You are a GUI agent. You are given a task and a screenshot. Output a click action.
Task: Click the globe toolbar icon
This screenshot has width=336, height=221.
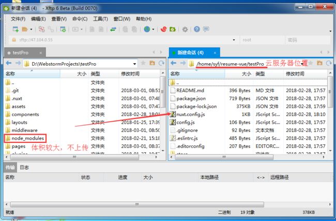point(147,29)
